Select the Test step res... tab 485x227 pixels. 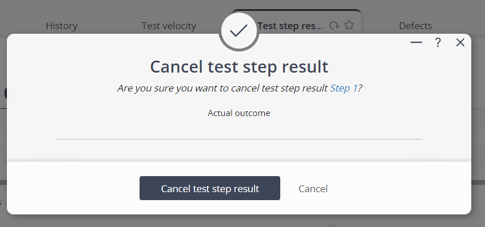tap(290, 26)
